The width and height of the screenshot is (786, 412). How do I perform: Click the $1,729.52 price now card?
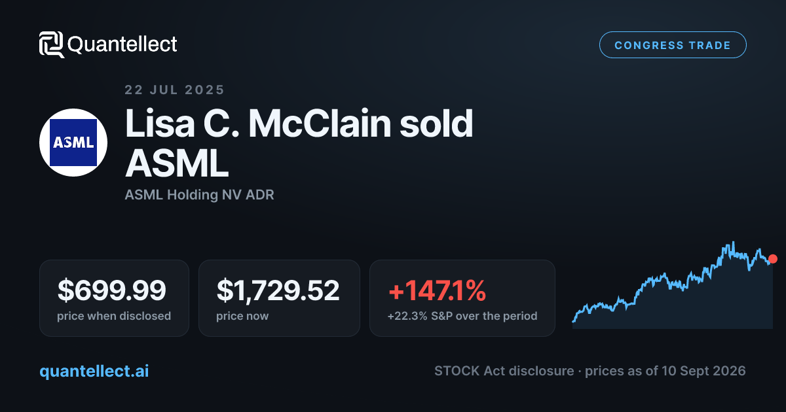pyautogui.click(x=279, y=298)
